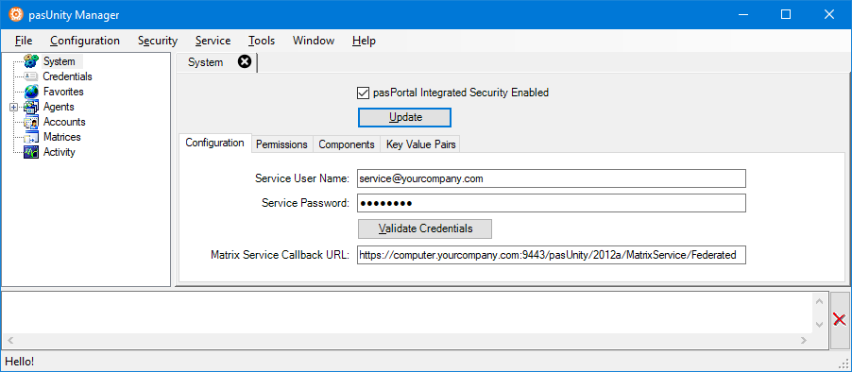Clear messages with the red X button

click(840, 320)
